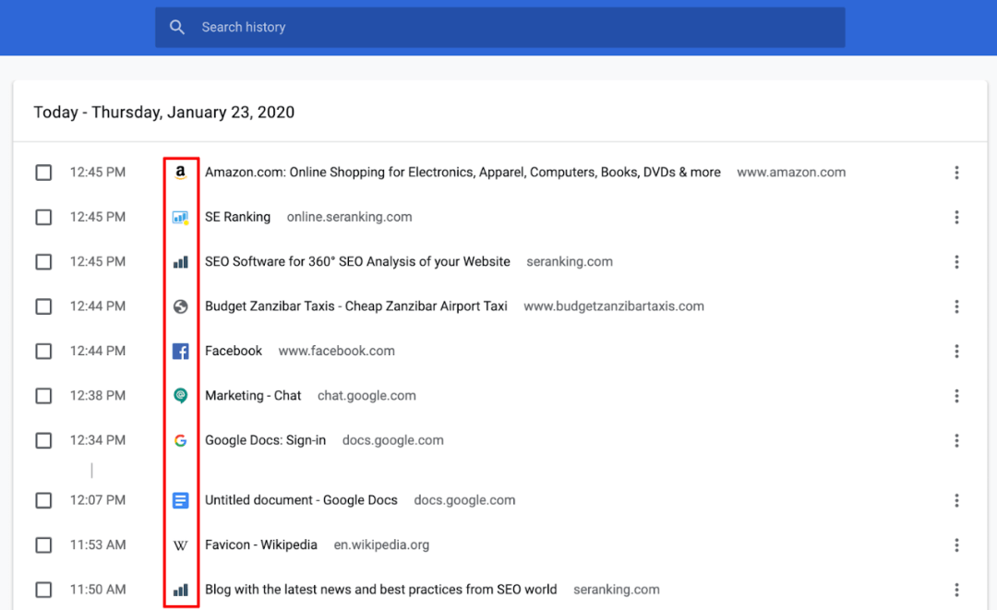The image size is (997, 610).
Task: Open three-dot menu for Marketing - Chat entry
Action: 956,396
